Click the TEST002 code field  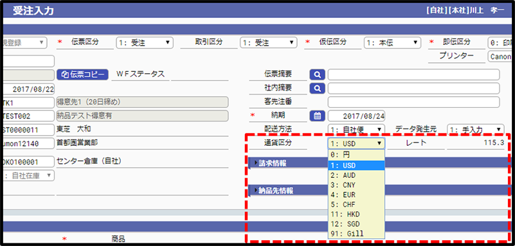click(29, 116)
